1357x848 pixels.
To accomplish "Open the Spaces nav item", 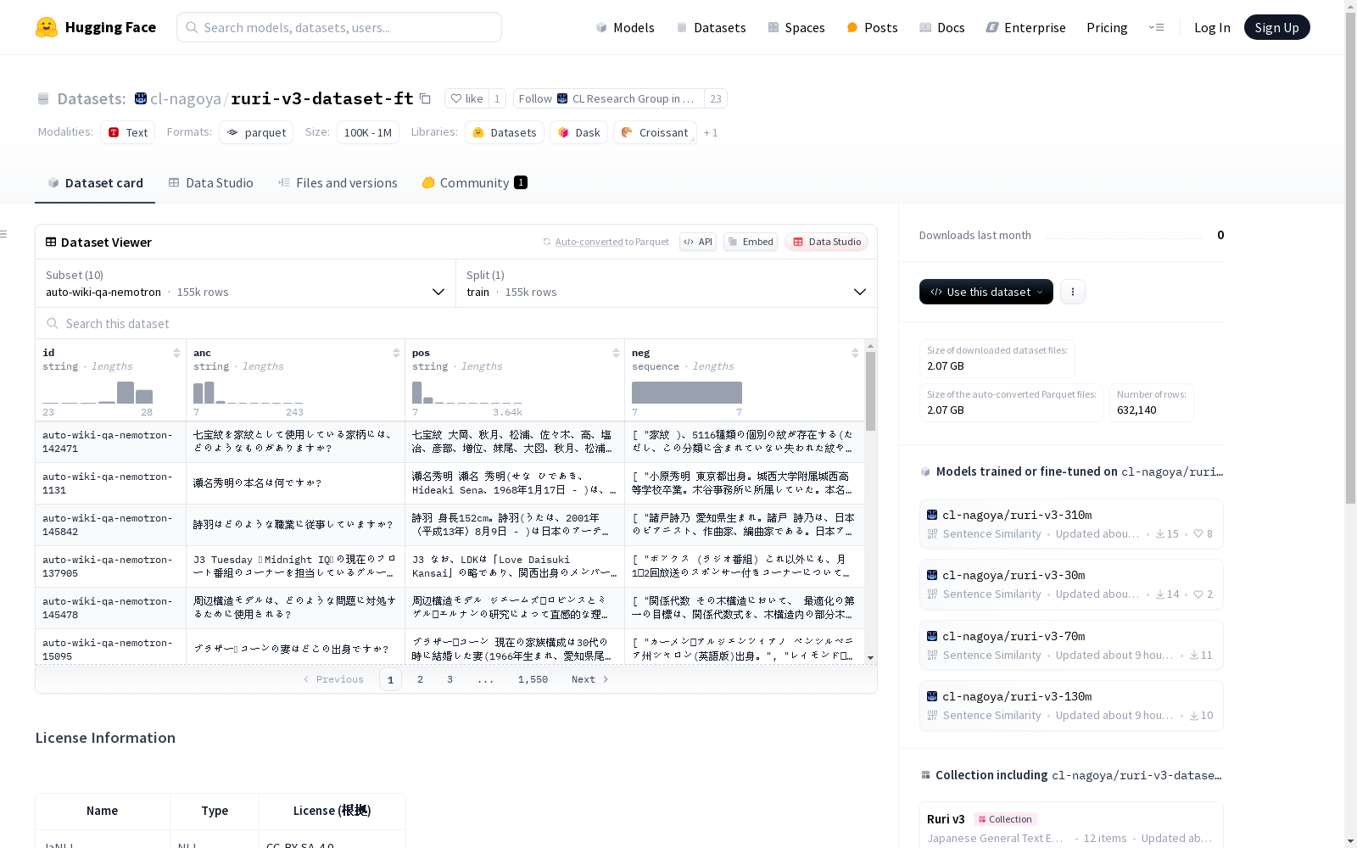I will (796, 27).
